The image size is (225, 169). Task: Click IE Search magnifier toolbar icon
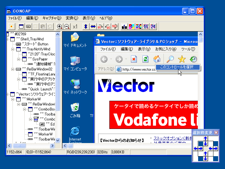point(170,59)
